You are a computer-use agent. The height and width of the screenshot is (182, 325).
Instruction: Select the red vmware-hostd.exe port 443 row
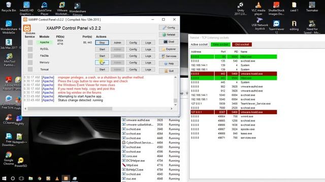234,74
